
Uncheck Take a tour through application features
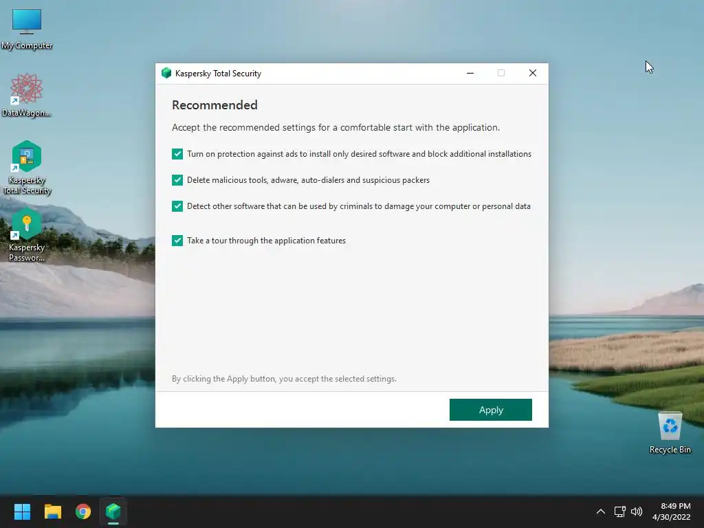click(177, 241)
